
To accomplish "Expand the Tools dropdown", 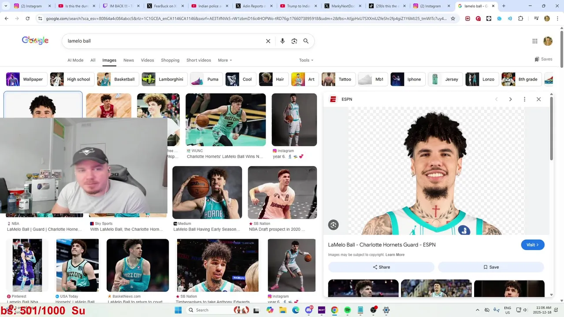I will [306, 60].
